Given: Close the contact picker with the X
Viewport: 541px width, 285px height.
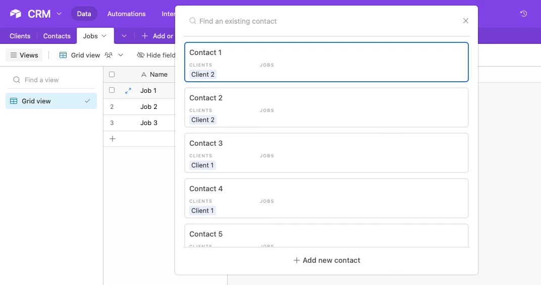Looking at the screenshot, I should (466, 21).
